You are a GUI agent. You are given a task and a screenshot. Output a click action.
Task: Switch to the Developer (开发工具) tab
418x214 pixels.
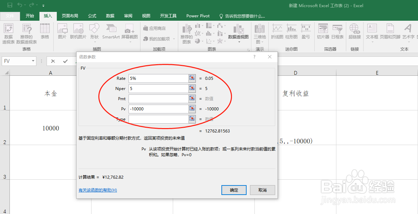(x=168, y=16)
